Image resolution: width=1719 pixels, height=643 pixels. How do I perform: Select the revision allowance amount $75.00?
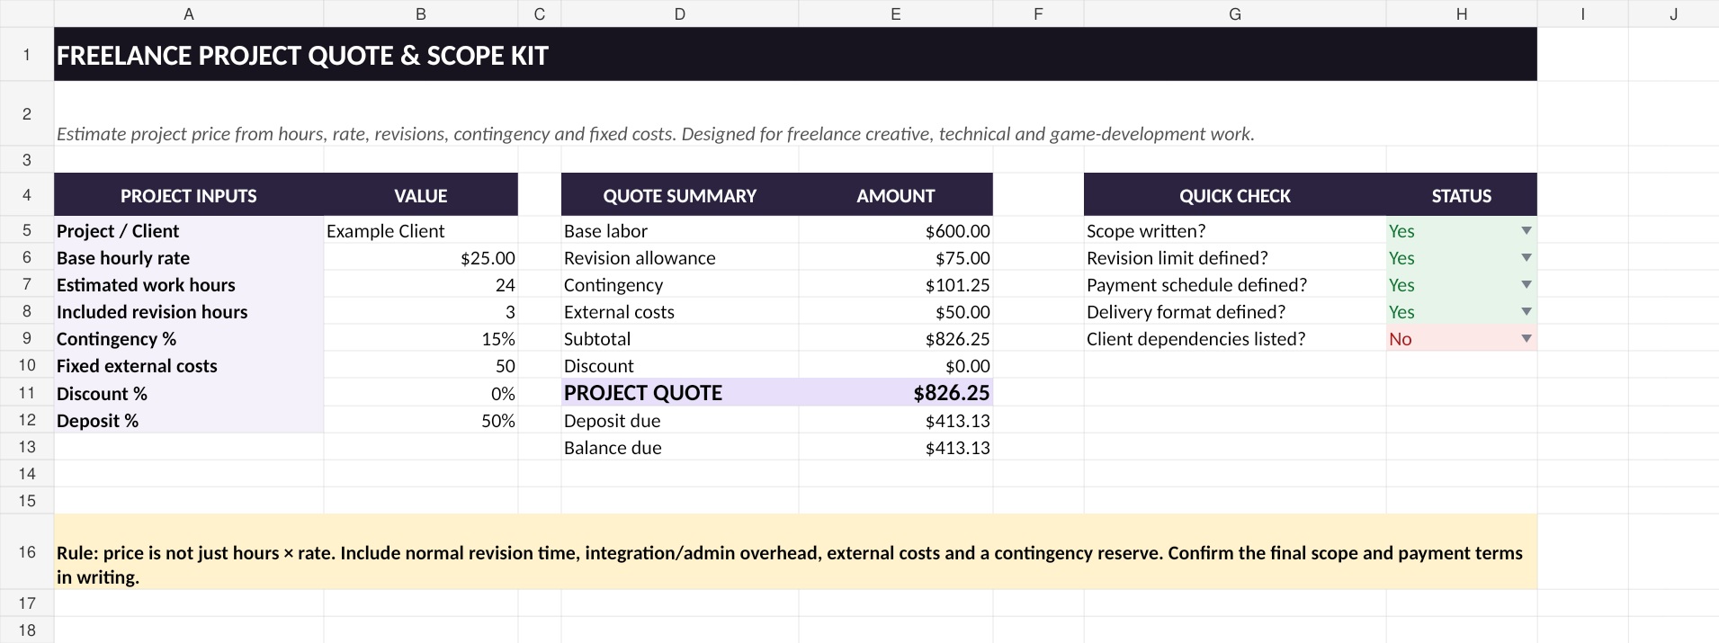point(896,258)
